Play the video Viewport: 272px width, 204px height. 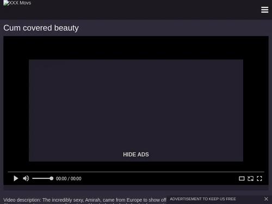click(x=16, y=178)
